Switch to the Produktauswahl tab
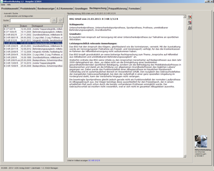Screen dimensions: 214x171 pos(10,9)
